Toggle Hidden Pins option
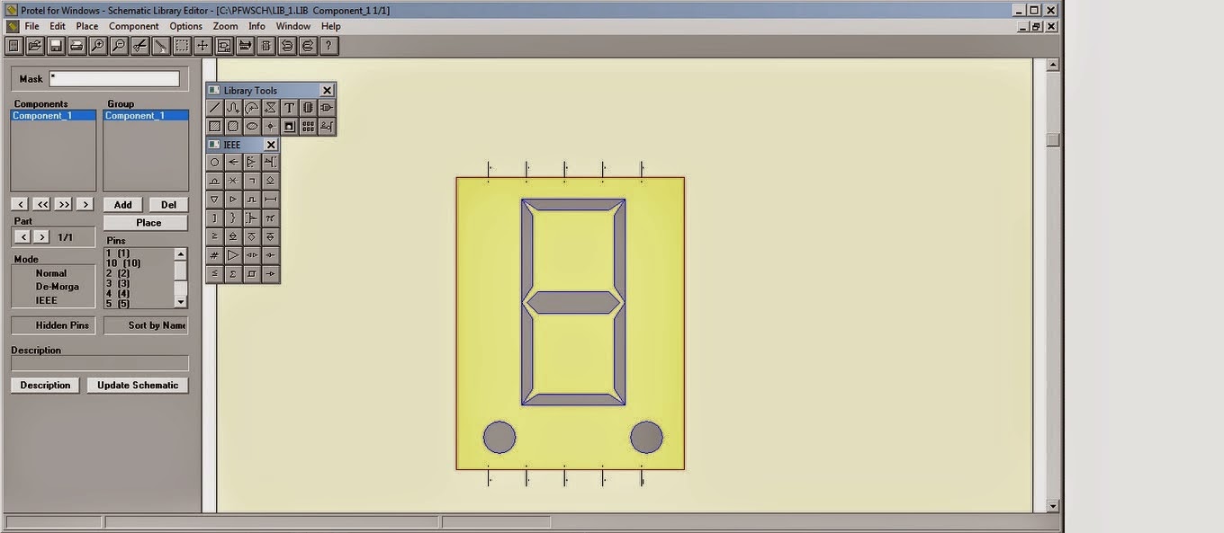Image resolution: width=1224 pixels, height=533 pixels. click(53, 325)
